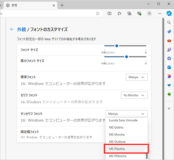The image size is (174, 160).
Task: Click the サンセリフ フォント label
Action: click(x=32, y=114)
